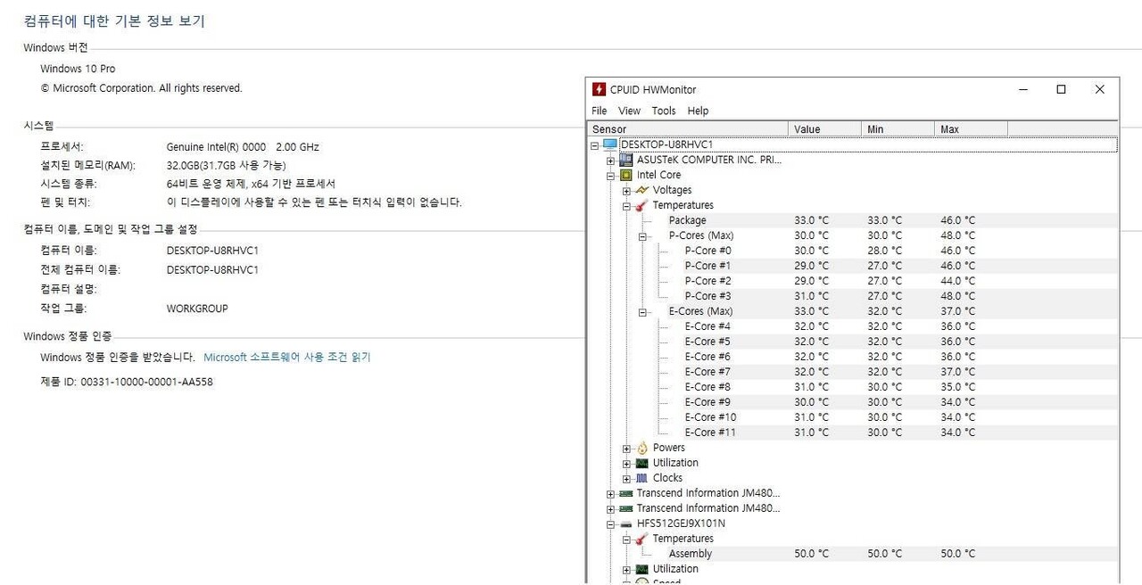Expand the first Transcend Information JM480 device
The height and width of the screenshot is (585, 1142).
(609, 493)
